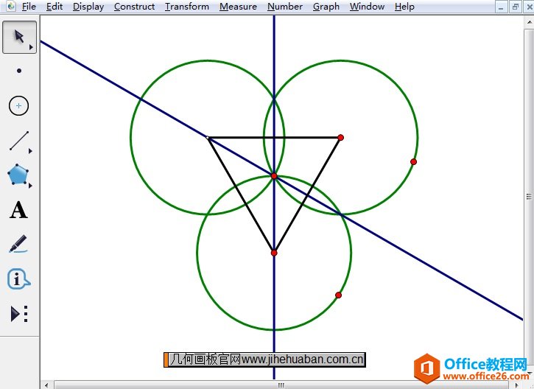Select the Polygon tool
The image size is (534, 389).
[18, 175]
